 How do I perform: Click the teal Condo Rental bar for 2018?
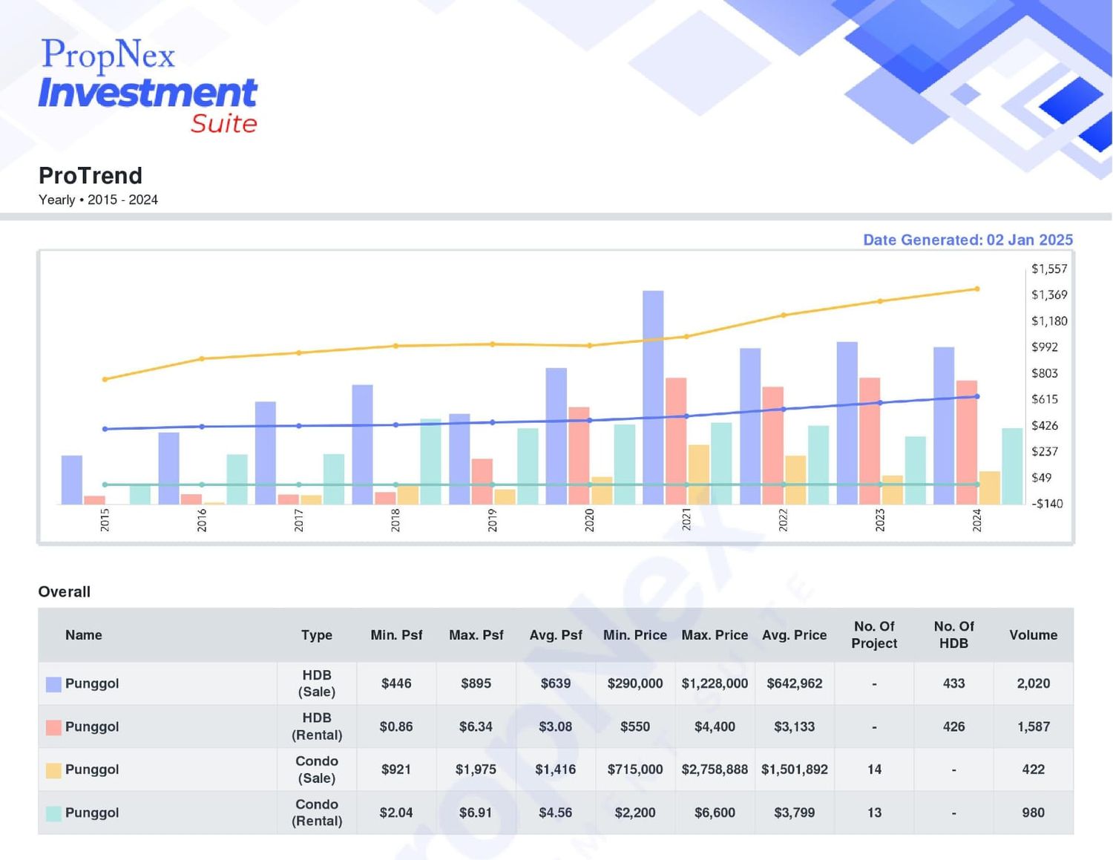pos(431,462)
